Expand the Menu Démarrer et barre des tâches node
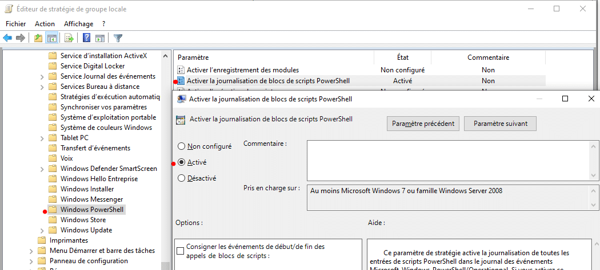 pyautogui.click(x=31, y=251)
